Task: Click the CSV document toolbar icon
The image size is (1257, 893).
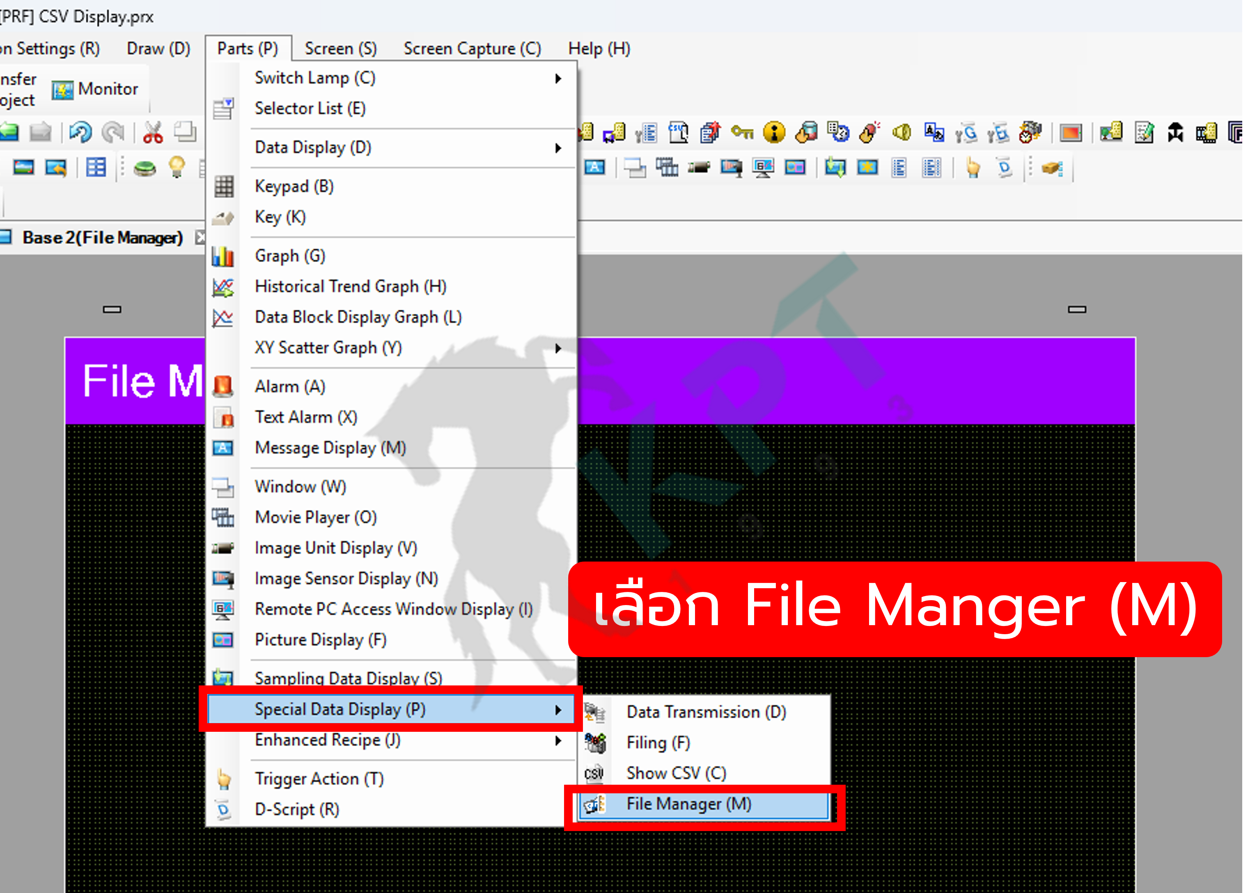Action: [678, 132]
